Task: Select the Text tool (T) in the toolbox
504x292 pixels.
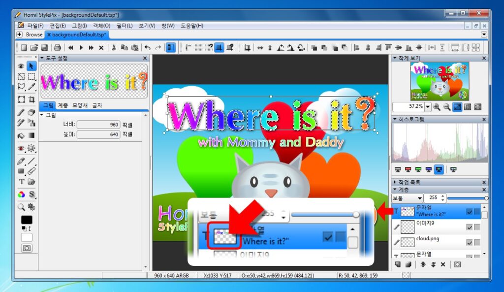Action: click(x=21, y=182)
